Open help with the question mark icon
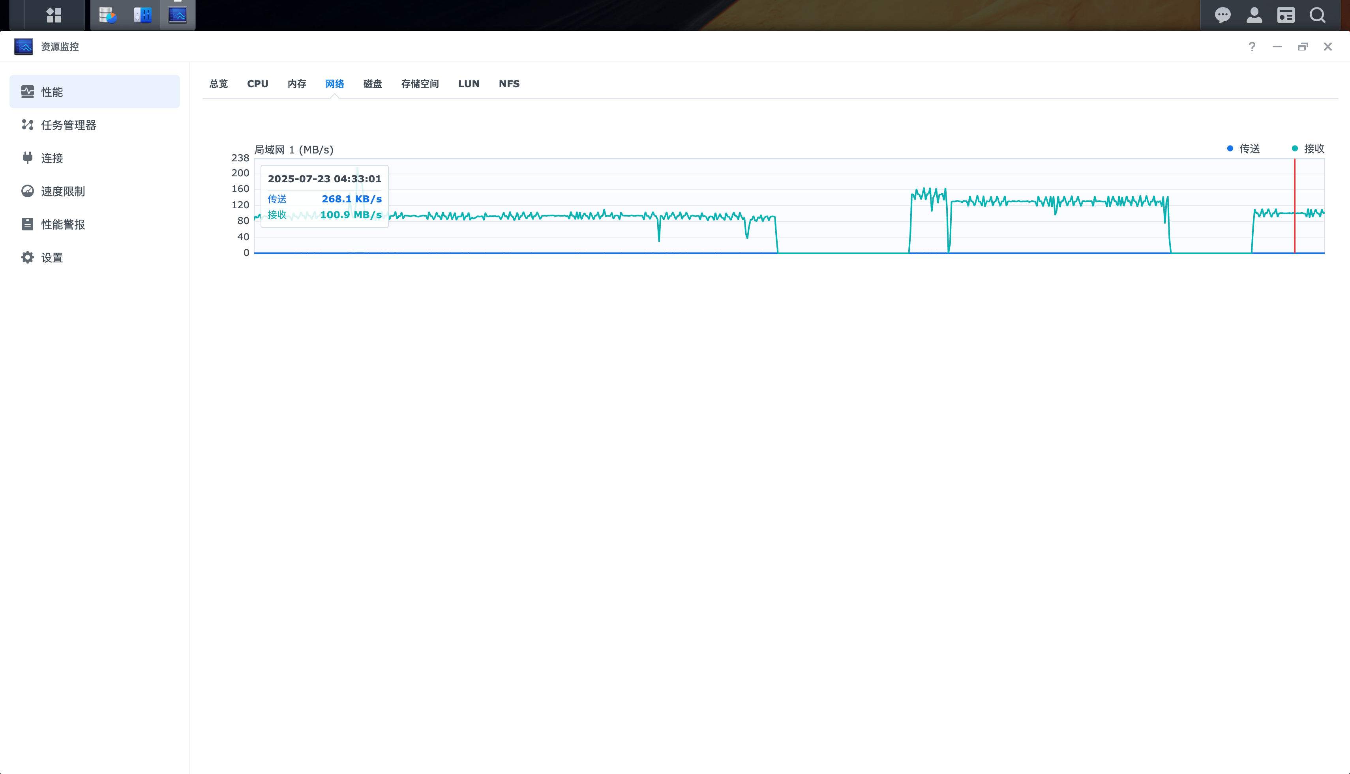This screenshot has width=1350, height=774. point(1252,47)
